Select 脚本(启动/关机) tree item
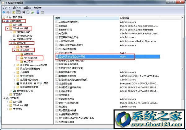The height and width of the screenshot is (130, 186). coord(24,36)
